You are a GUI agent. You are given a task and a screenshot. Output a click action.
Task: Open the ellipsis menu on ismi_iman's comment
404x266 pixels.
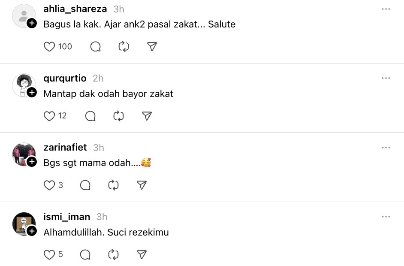386,217
